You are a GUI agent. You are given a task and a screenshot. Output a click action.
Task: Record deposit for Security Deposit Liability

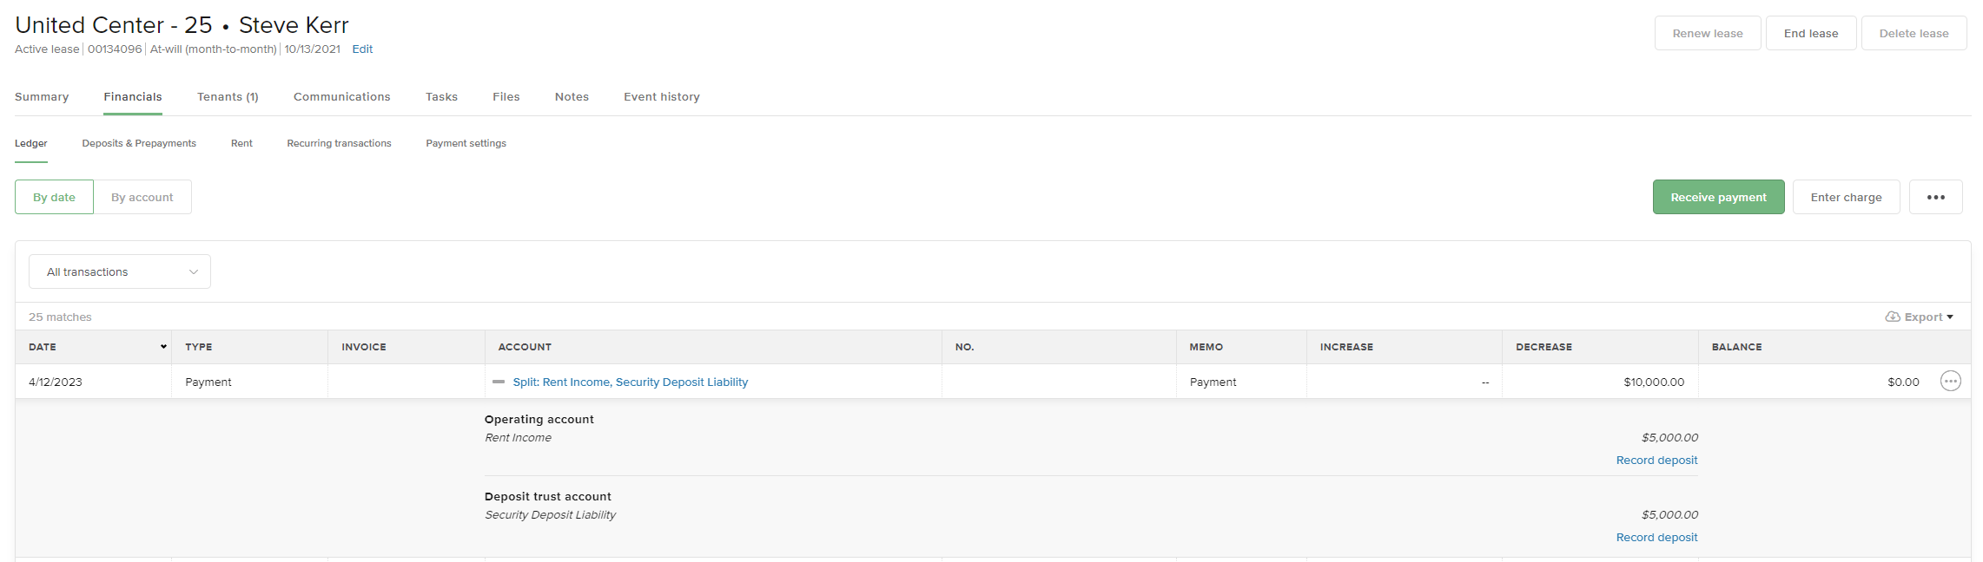click(1656, 537)
